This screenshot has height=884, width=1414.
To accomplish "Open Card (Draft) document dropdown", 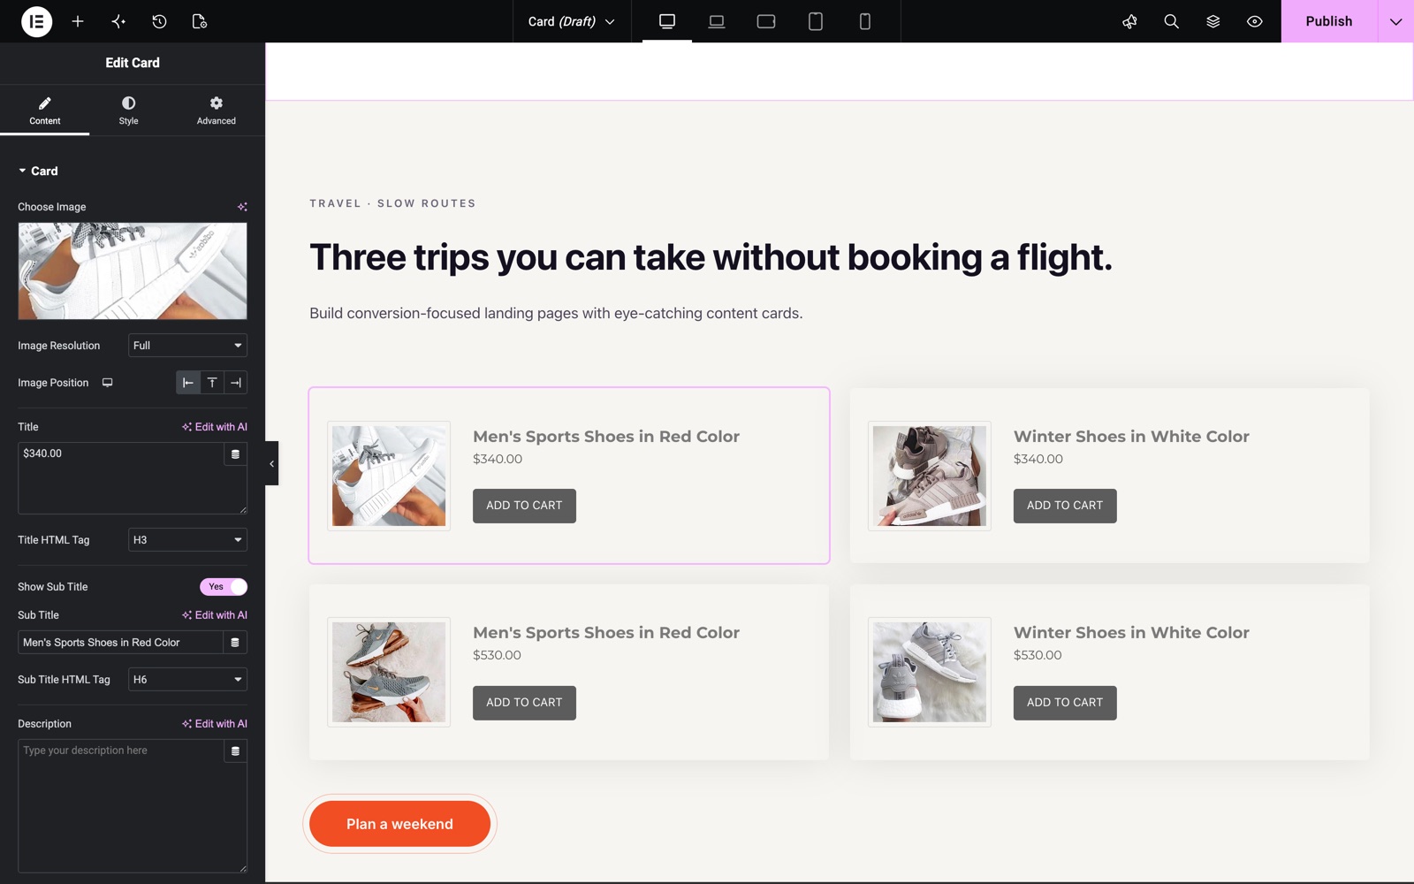I will (572, 21).
